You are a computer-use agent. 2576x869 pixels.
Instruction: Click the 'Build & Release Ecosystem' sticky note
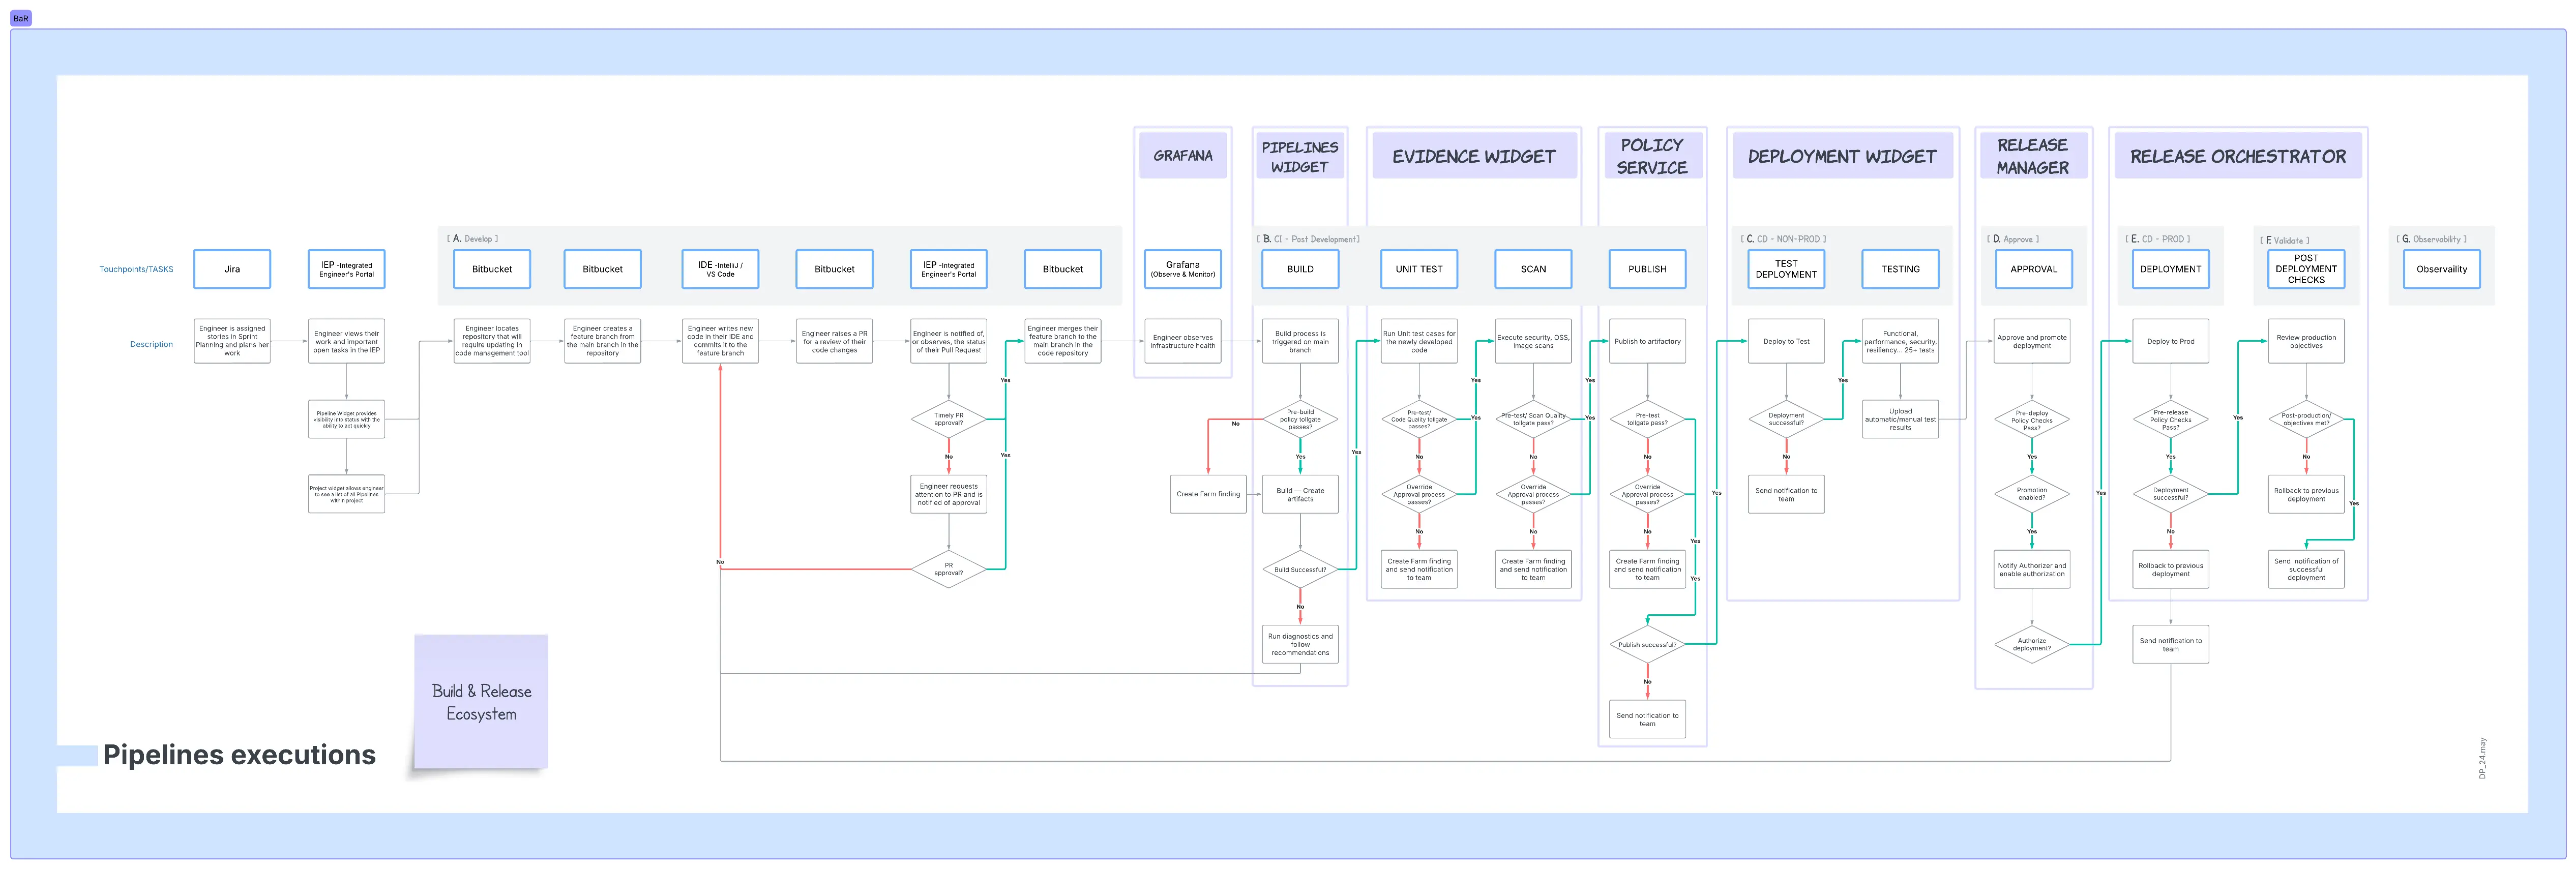coord(481,702)
